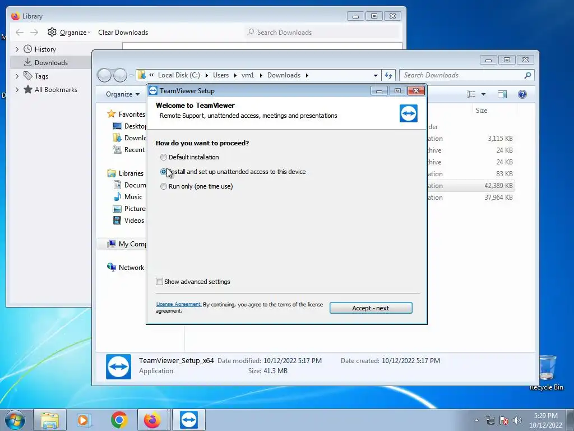Click volume speaker tray icon
The width and height of the screenshot is (574, 431).
(517, 420)
